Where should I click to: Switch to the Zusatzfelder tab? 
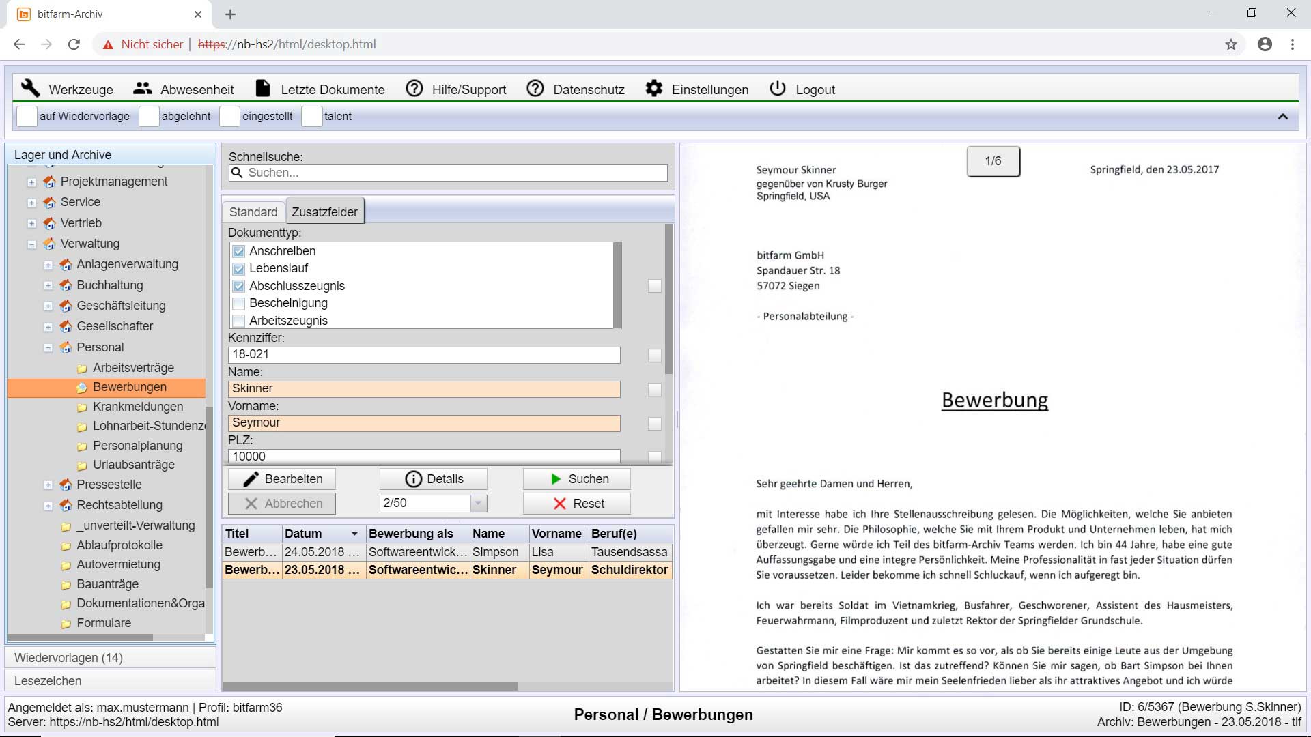(x=325, y=212)
